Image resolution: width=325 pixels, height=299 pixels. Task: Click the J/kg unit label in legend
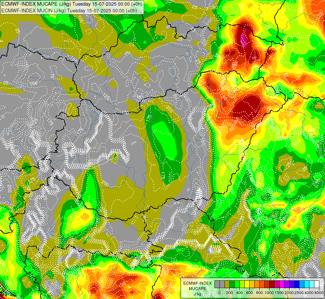click(197, 294)
